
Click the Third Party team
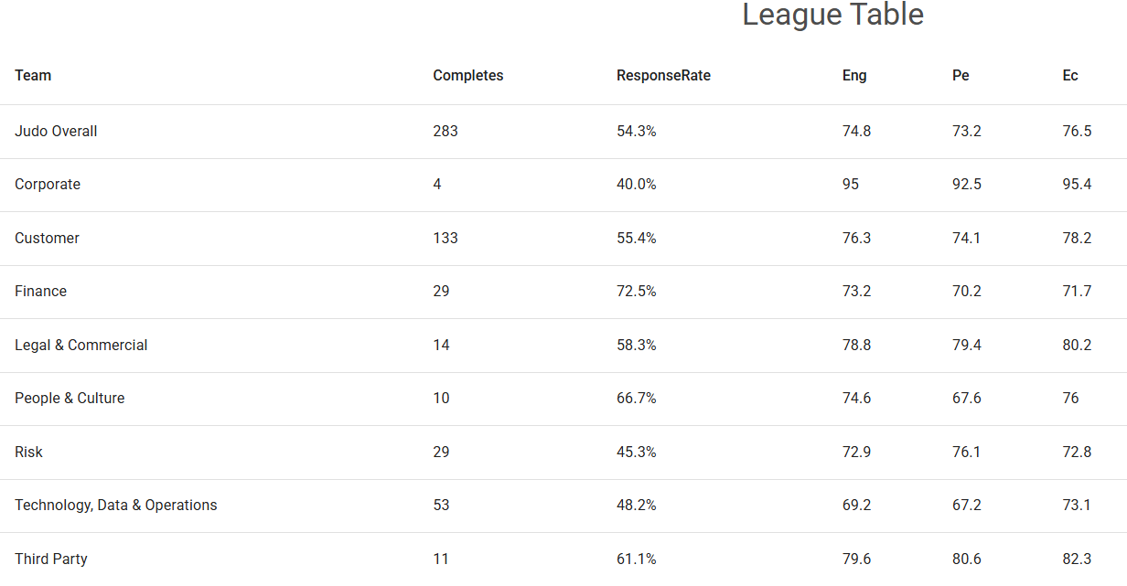[50, 559]
